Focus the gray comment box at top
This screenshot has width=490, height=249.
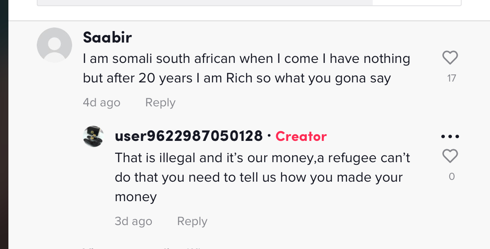click(204, 2)
